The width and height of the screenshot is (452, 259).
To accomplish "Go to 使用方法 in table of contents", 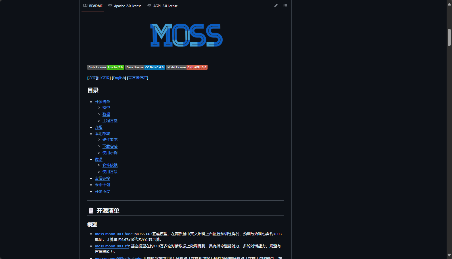I will (110, 172).
